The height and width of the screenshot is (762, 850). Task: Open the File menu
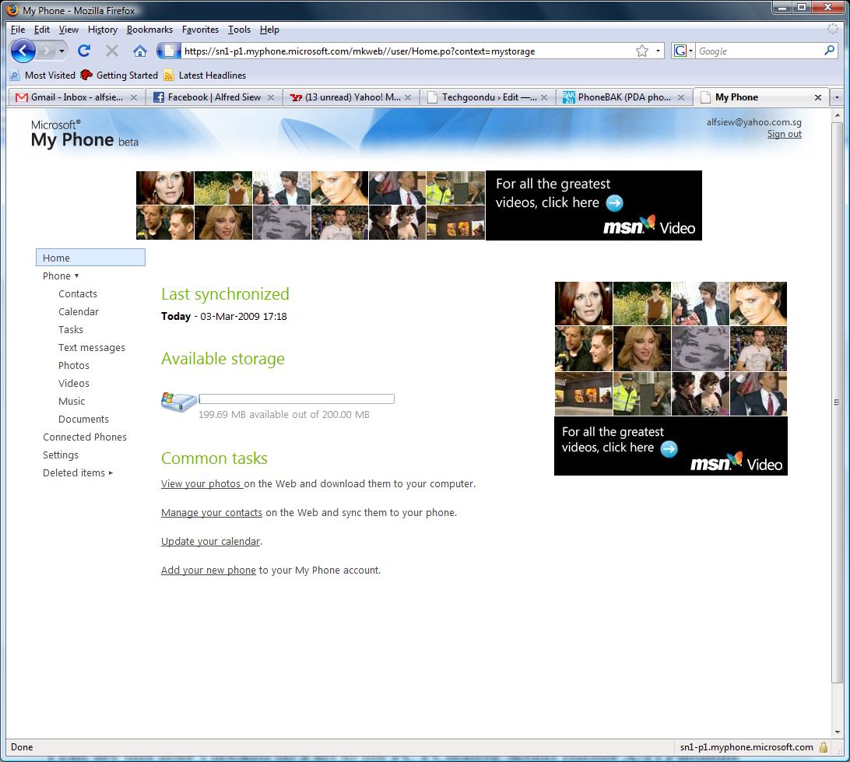pyautogui.click(x=18, y=30)
